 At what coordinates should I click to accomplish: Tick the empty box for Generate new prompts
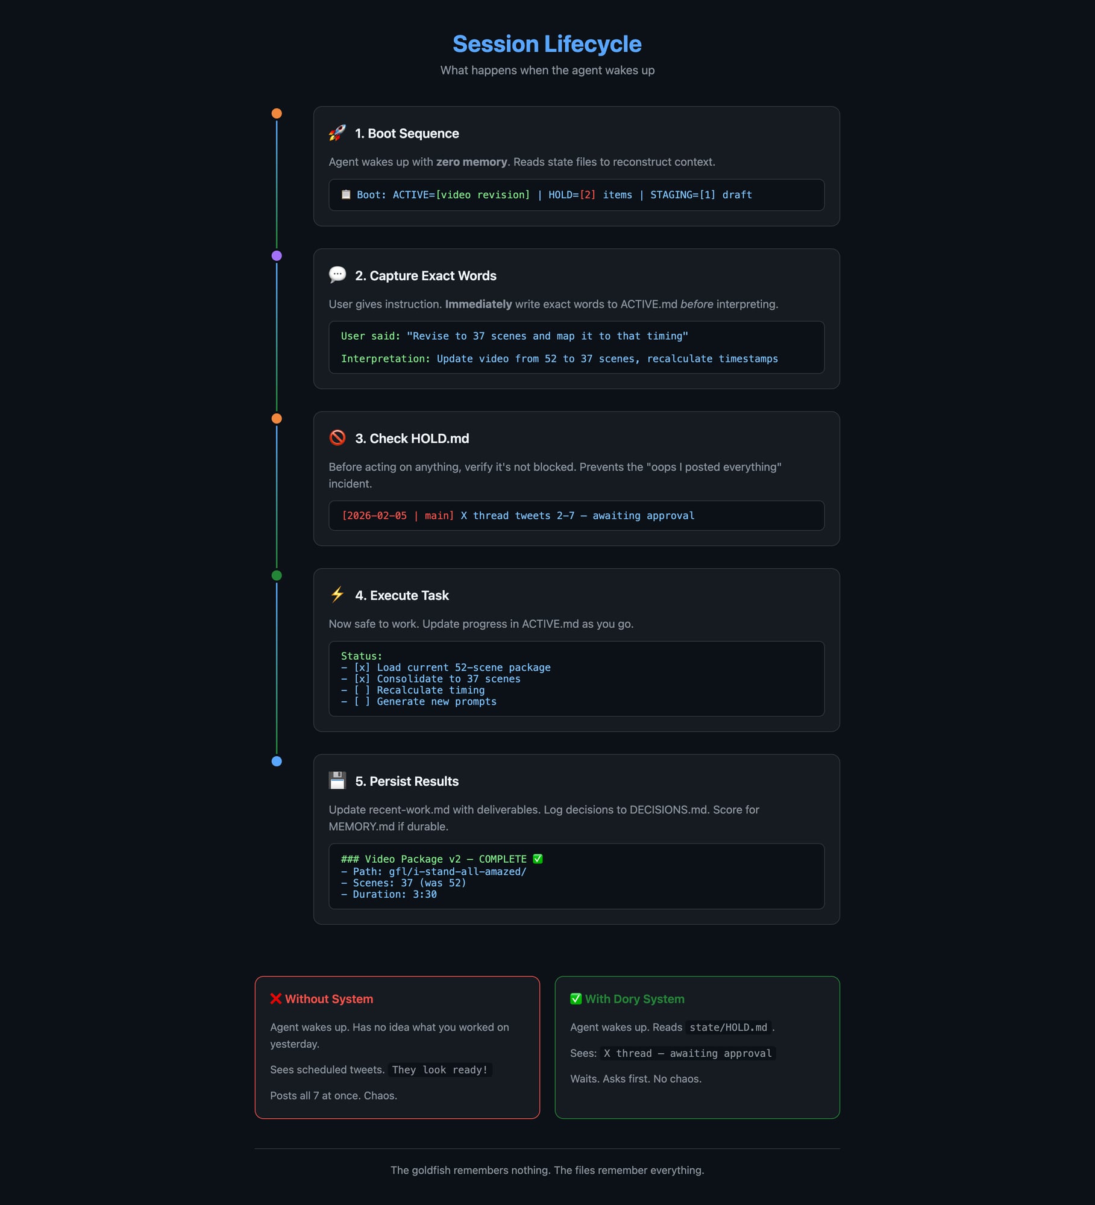362,702
